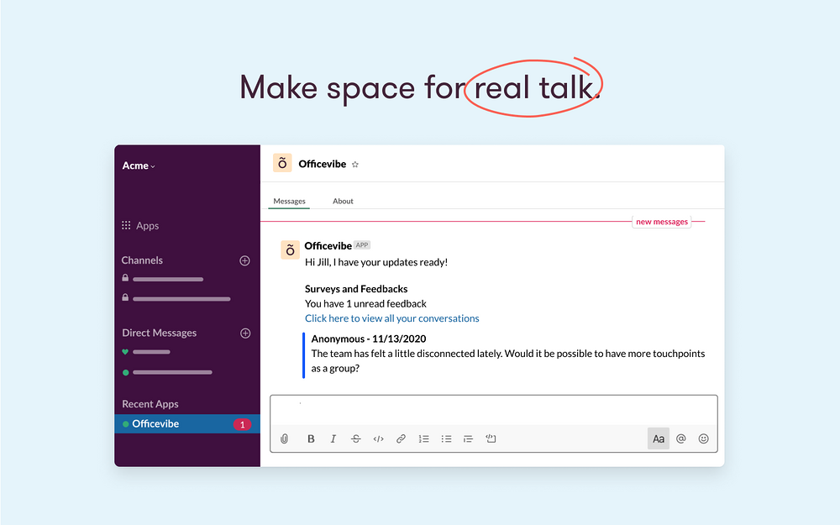Open the first locked private channel

(x=163, y=279)
